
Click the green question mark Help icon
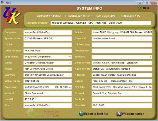pos(139,8)
